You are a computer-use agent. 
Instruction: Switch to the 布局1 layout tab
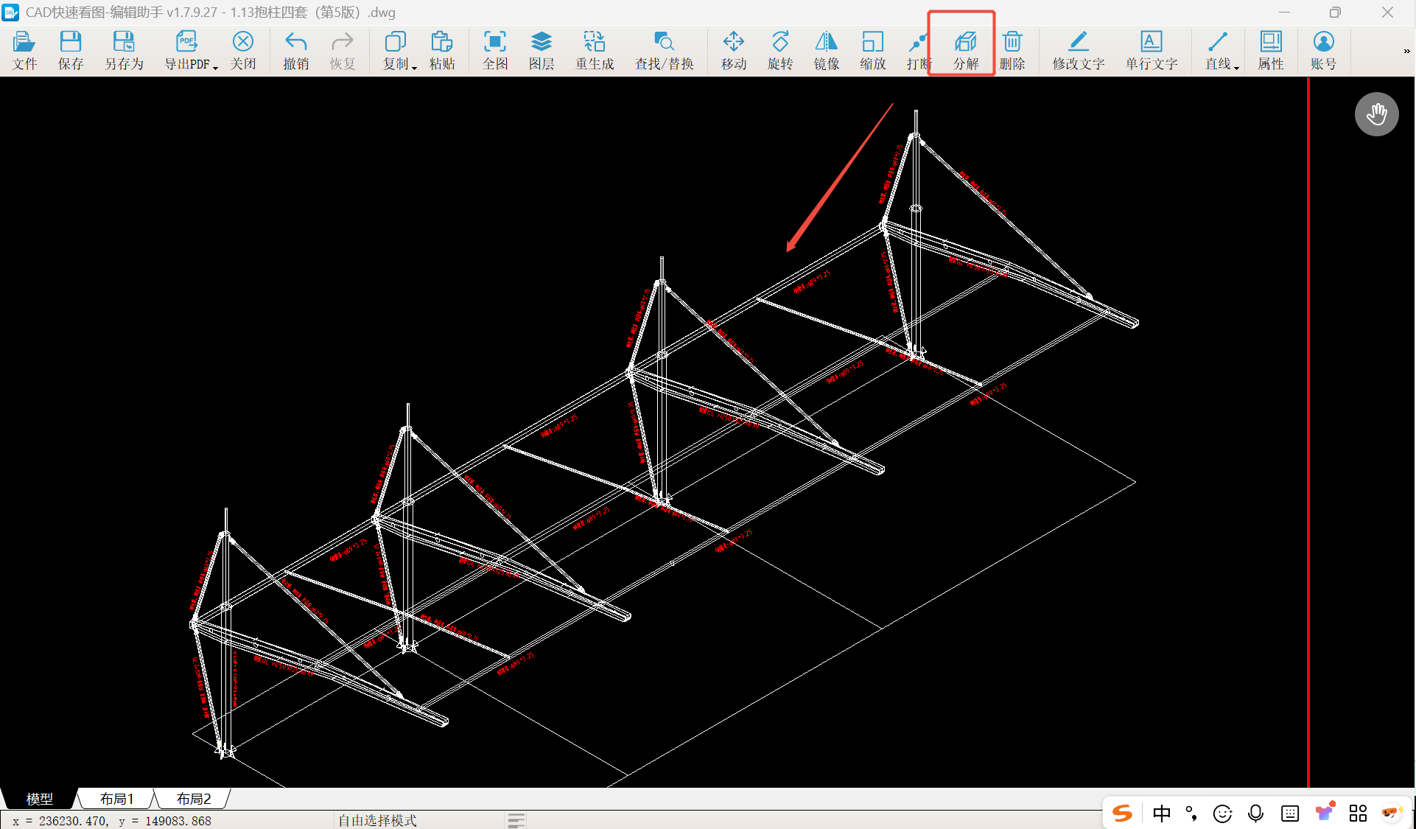(116, 799)
